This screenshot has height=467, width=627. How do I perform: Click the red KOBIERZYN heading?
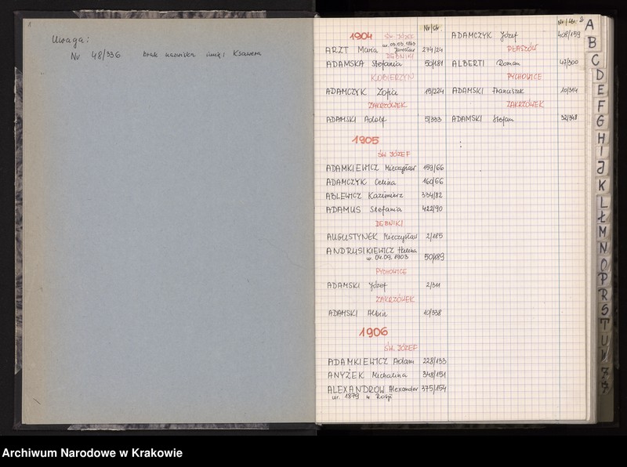pyautogui.click(x=392, y=78)
